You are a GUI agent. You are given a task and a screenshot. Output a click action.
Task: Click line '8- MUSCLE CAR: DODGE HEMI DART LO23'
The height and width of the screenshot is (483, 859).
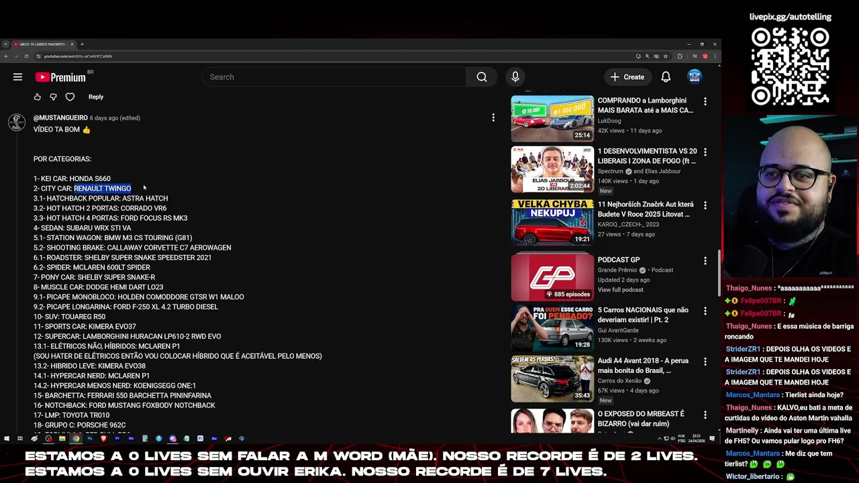(98, 287)
